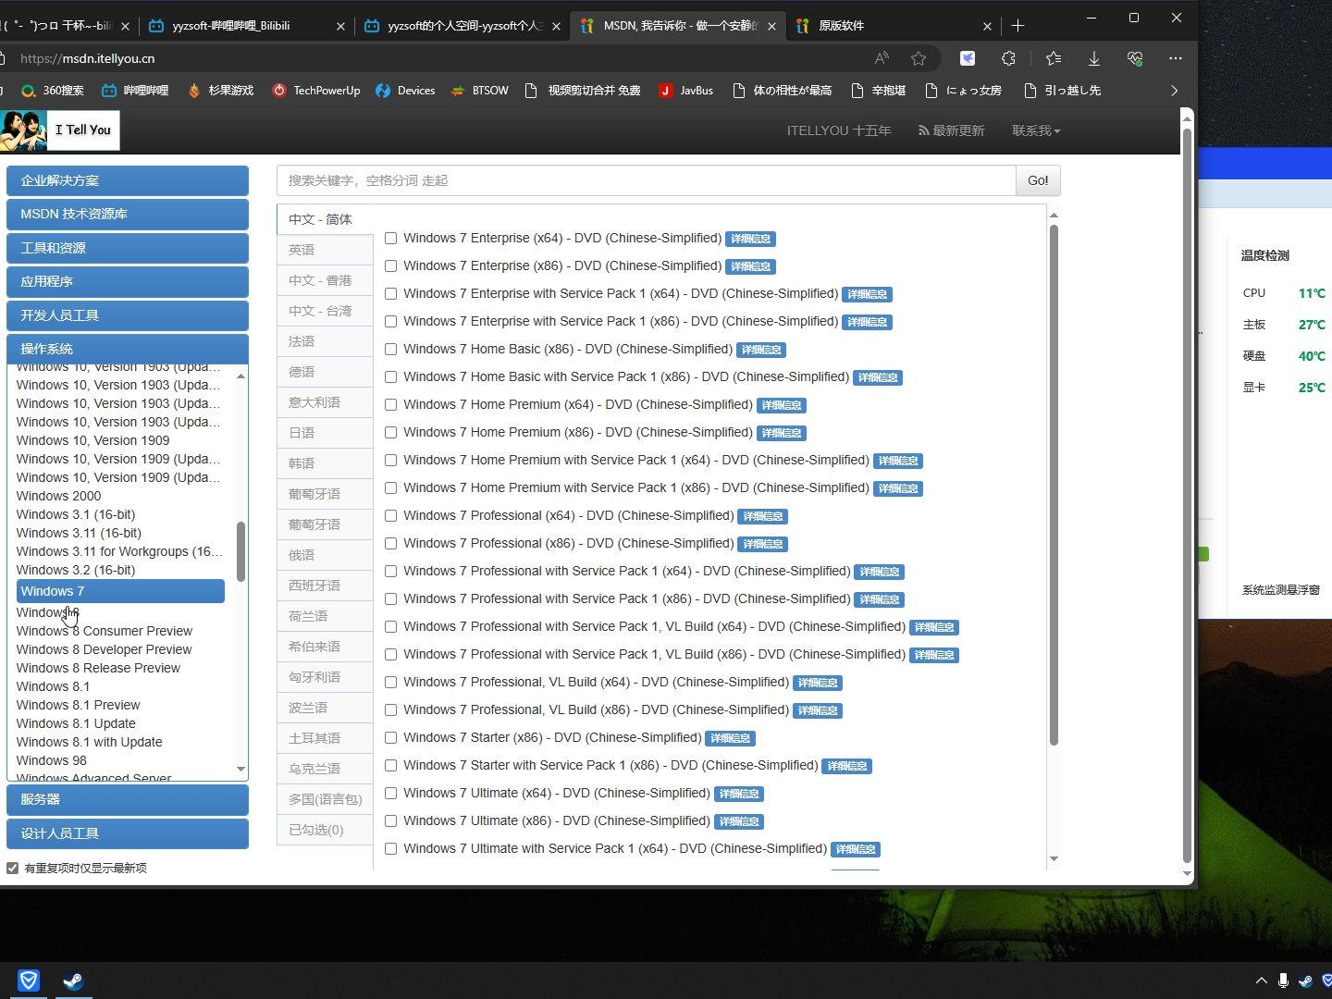1332x999 pixels.
Task: Click the security shield taskbar icon
Action: (29, 980)
